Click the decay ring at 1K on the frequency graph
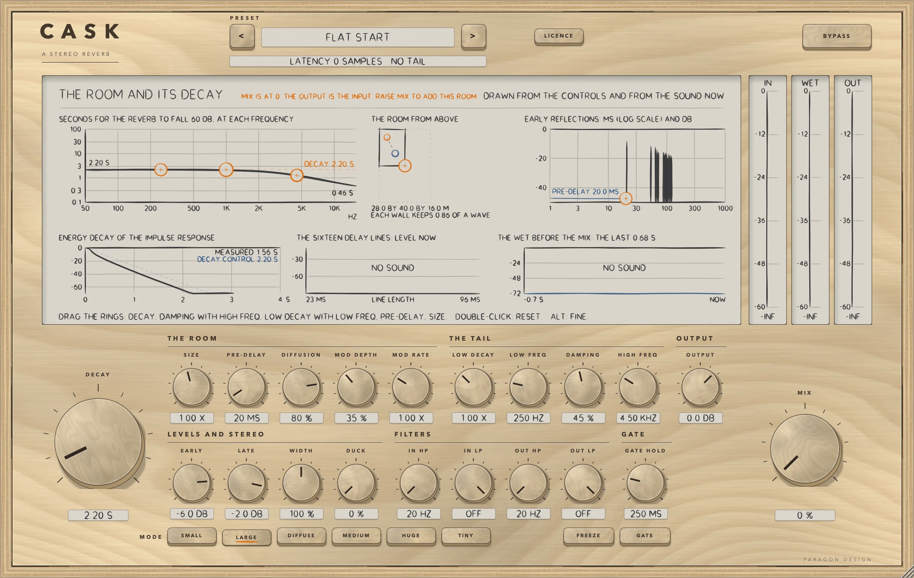Screen dimensions: 914x578 [226, 170]
